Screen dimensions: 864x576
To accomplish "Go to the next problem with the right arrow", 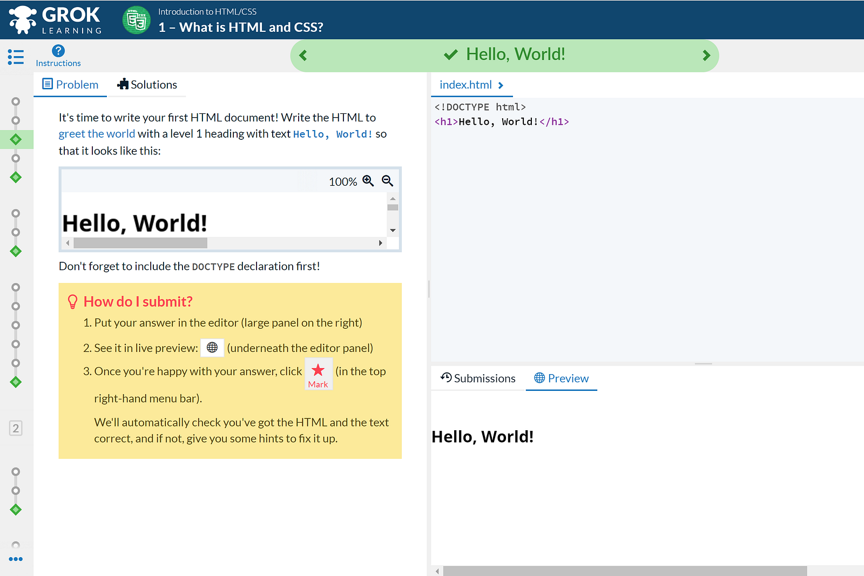I will pyautogui.click(x=706, y=56).
